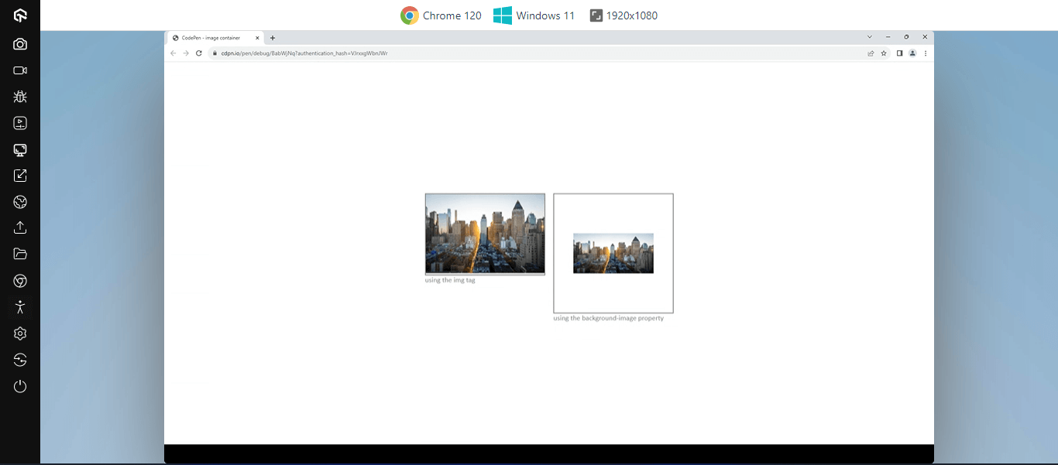Open the bug reporting tool

click(x=19, y=96)
